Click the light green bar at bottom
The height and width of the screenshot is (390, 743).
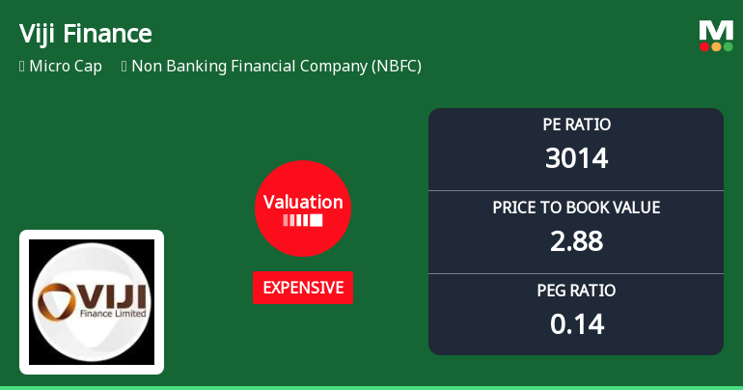point(371,388)
